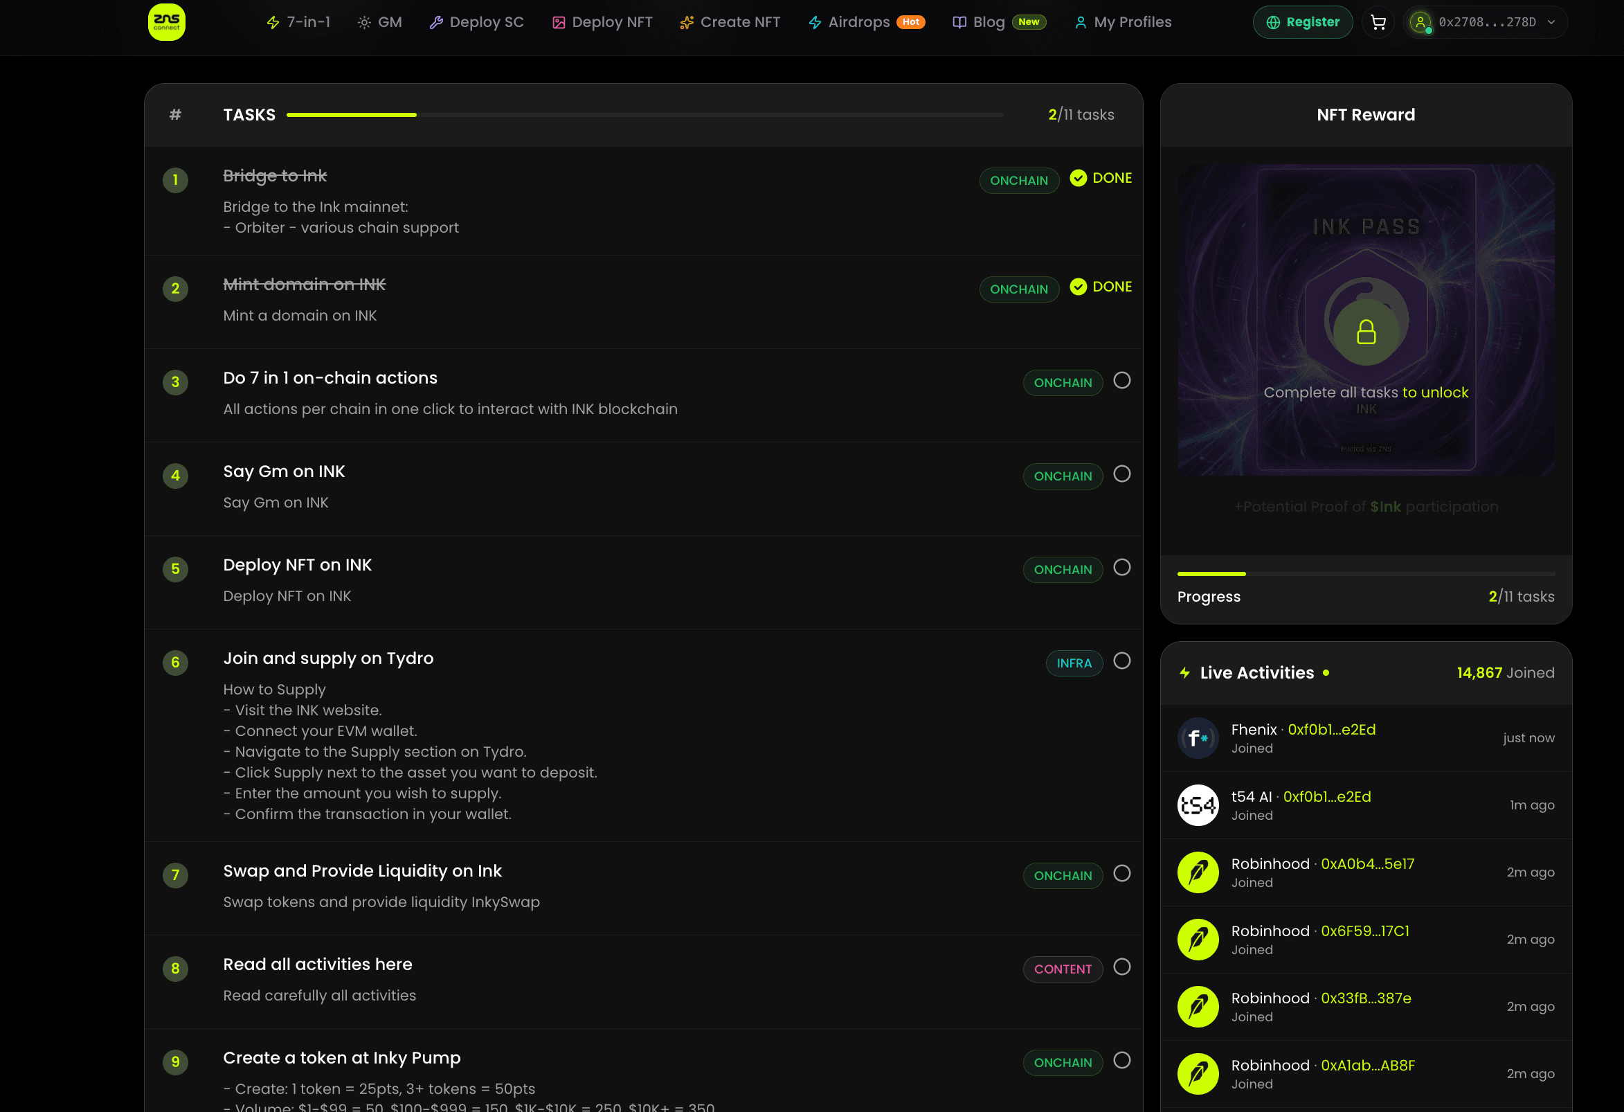This screenshot has width=1624, height=1112.
Task: Click the t54 AI project avatar
Action: pyautogui.click(x=1198, y=805)
